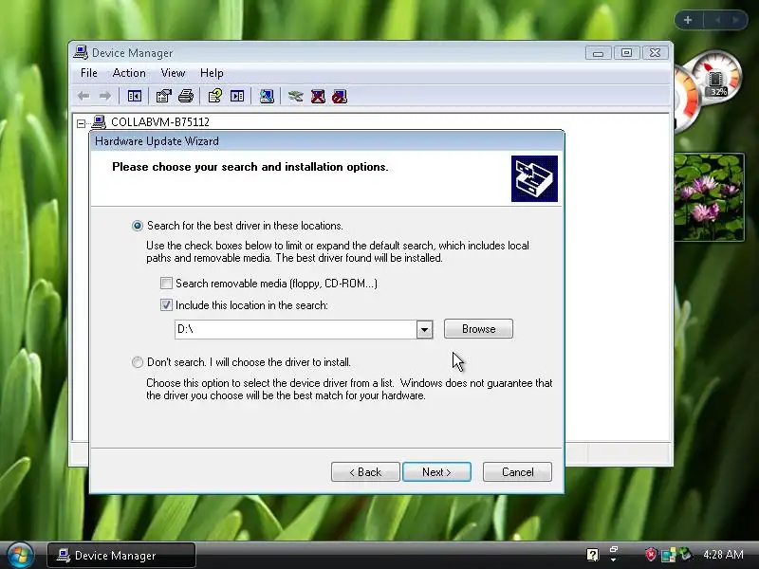Click the Uninstall device toolbar icon (red X)
This screenshot has height=569, width=759.
click(318, 97)
